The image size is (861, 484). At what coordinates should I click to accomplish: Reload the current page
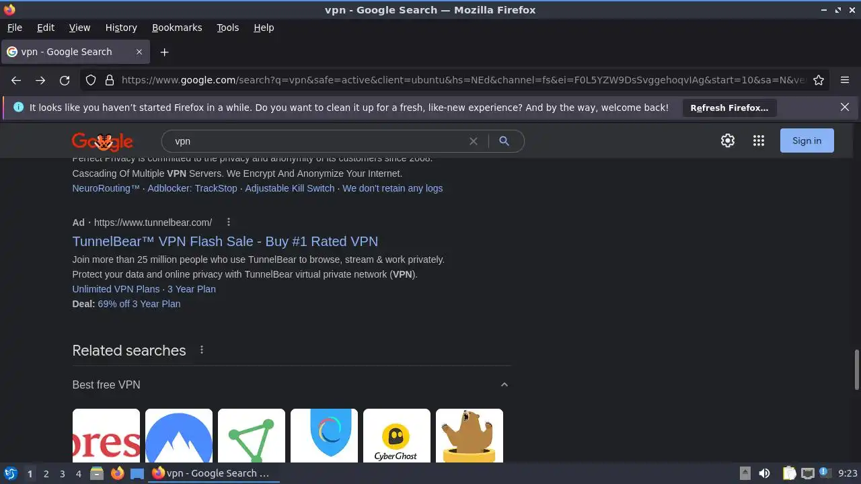tap(65, 80)
